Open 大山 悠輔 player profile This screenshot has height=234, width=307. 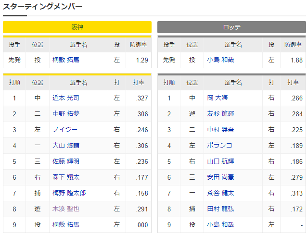point(66,145)
